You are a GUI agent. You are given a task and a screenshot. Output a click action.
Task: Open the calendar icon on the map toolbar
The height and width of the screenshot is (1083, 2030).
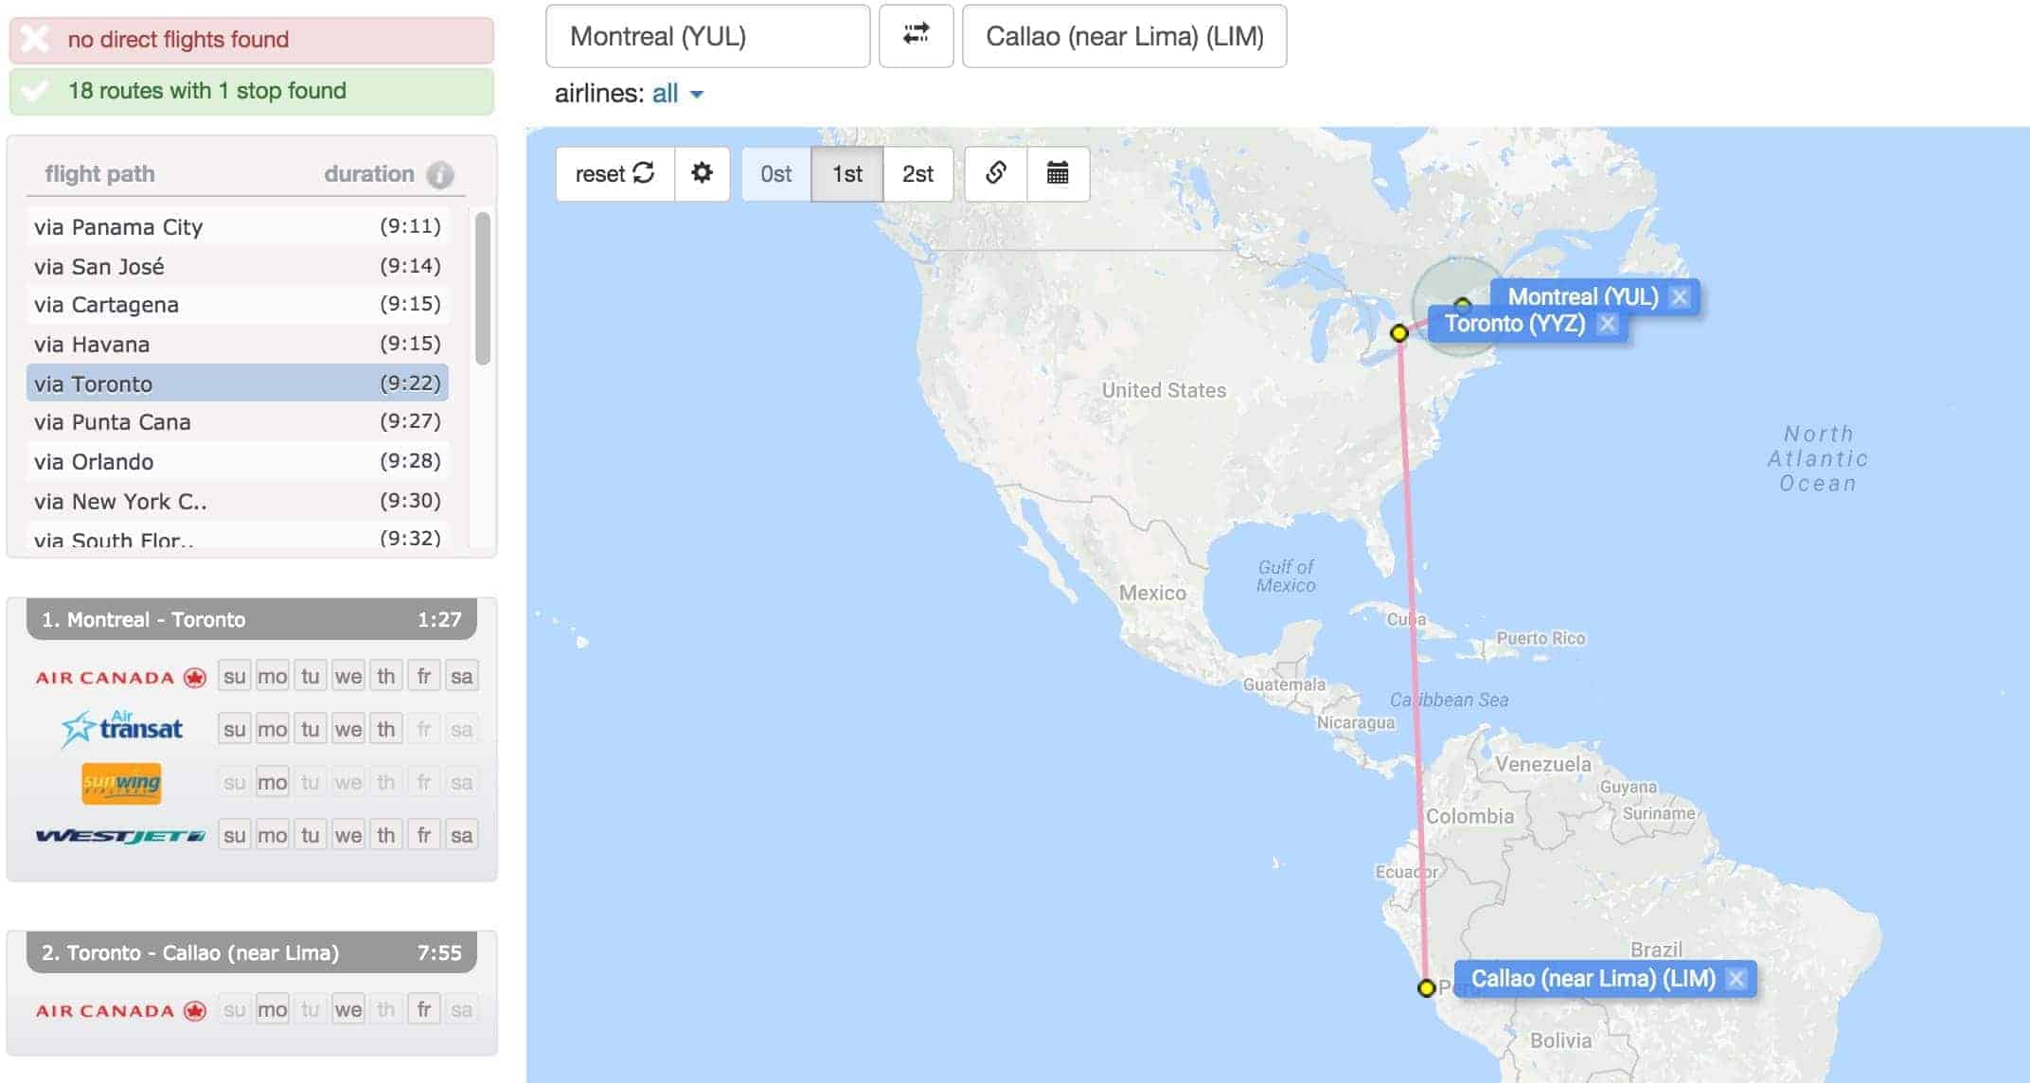(1058, 173)
